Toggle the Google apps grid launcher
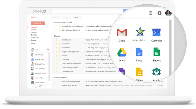This screenshot has height=109, width=196. pos(150,13)
